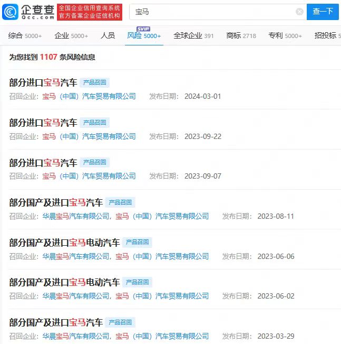Image resolution: width=341 pixels, height=344 pixels.
Task: Switch to the 综合 tab
Action: 25,36
